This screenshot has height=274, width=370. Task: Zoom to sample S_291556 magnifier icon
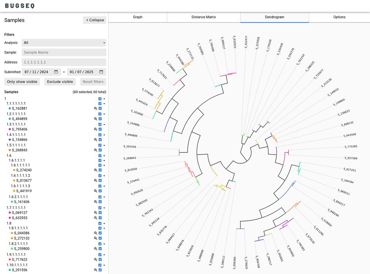95,270
